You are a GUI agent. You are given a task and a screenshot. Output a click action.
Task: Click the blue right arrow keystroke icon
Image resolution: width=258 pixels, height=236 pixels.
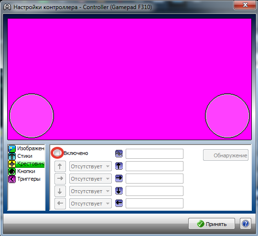tap(119, 178)
